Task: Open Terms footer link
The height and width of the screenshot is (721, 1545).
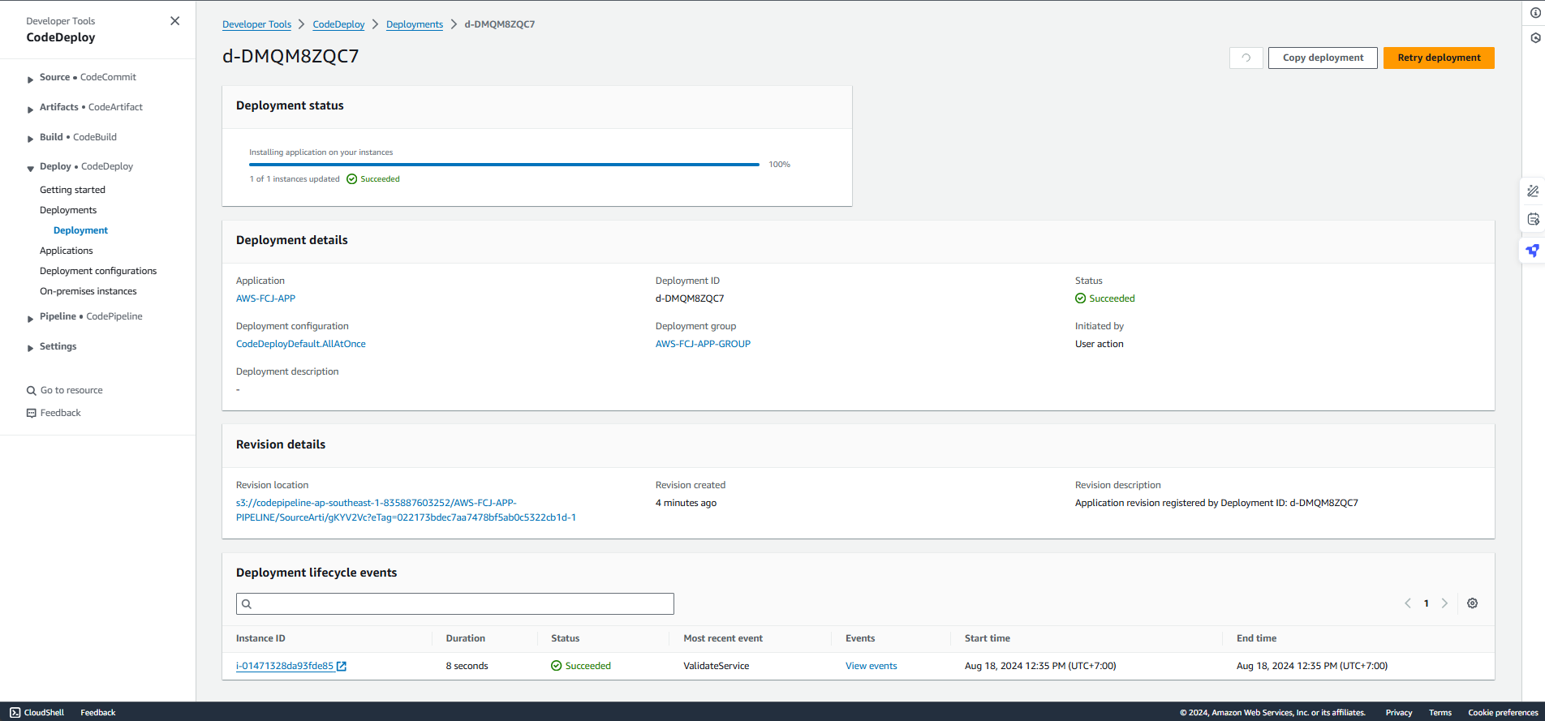Action: click(x=1440, y=713)
